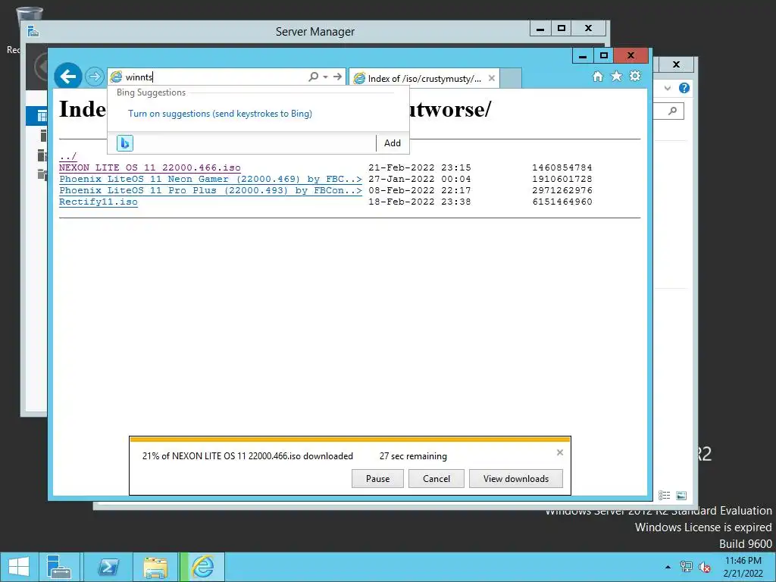The image size is (776, 582).
Task: Open File Explorer from taskbar
Action: pos(155,567)
